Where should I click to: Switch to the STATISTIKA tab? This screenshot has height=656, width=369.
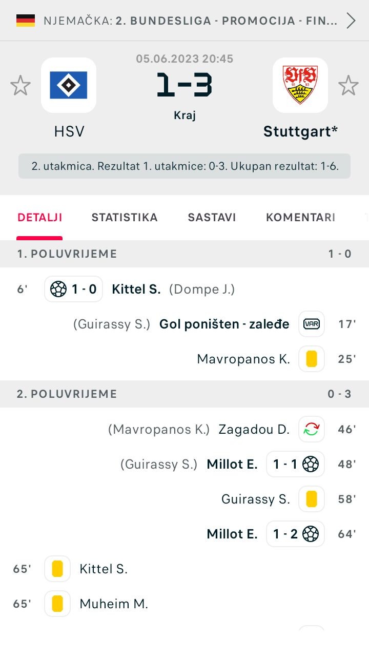point(125,217)
